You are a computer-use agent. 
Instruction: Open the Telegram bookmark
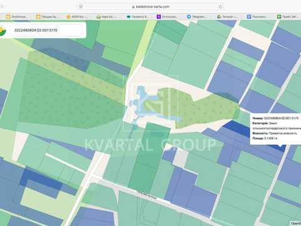[197, 17]
